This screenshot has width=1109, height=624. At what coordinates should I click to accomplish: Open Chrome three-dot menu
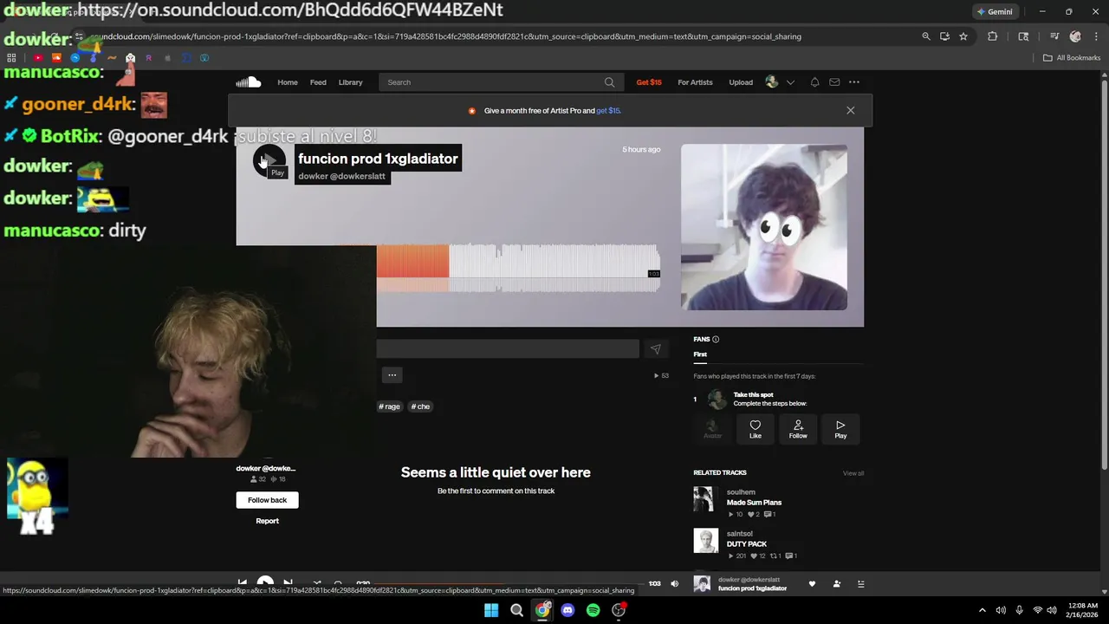(1095, 36)
